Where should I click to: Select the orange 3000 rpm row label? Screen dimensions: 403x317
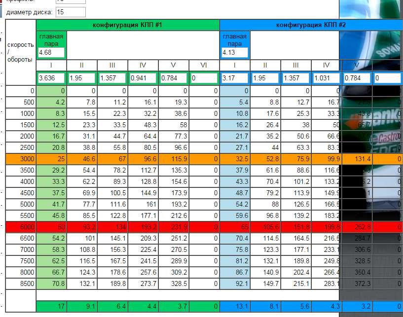(21, 159)
